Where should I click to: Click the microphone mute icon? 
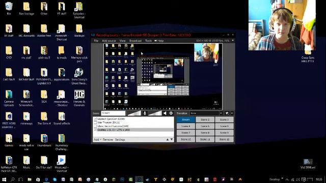click(x=145, y=113)
